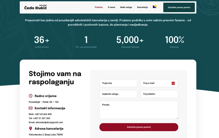The height and width of the screenshot is (138, 219).
Task: Call the mobile number +387 65 663 498
Action: click(x=43, y=114)
